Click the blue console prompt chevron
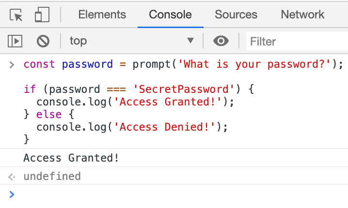 (12, 194)
